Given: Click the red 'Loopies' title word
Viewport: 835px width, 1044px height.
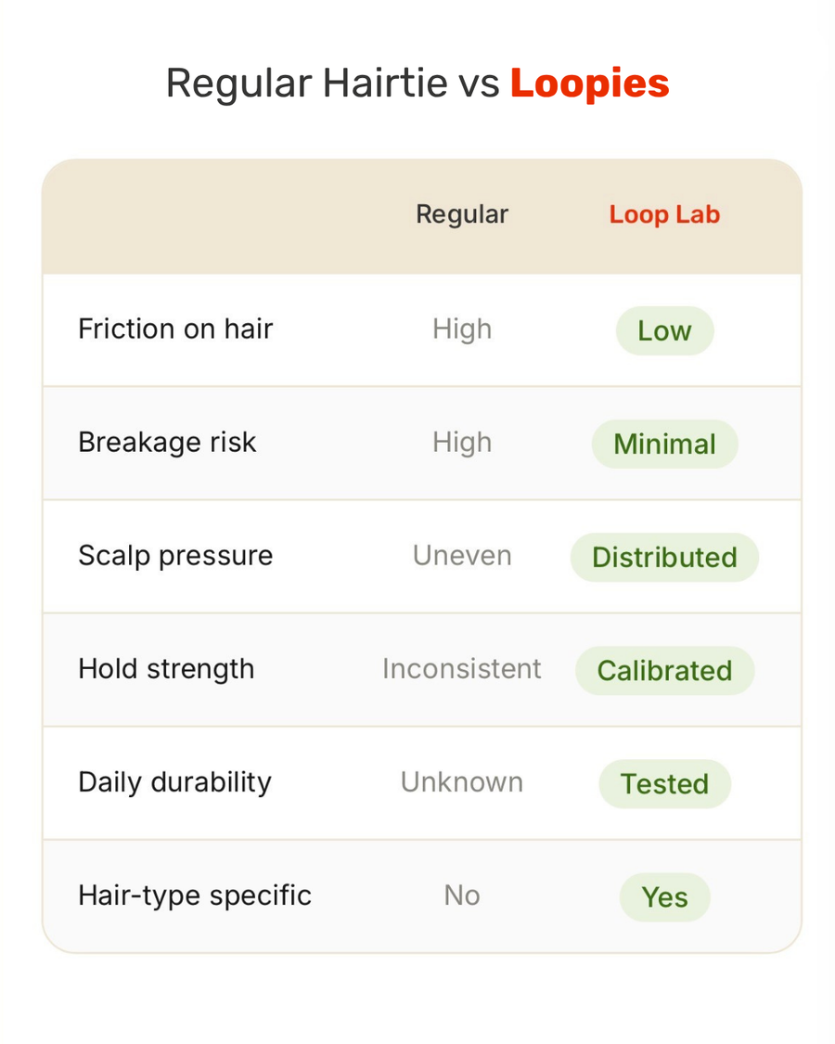Looking at the screenshot, I should point(589,84).
